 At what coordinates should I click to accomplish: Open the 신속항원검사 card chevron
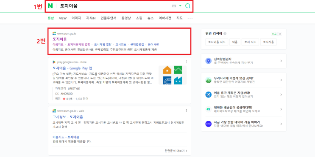coord(281,61)
